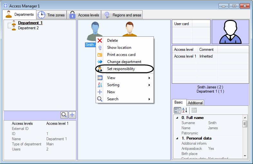This screenshot has height=164, width=253.
Task: Collapse the 0. Full name category
Action: [177, 118]
